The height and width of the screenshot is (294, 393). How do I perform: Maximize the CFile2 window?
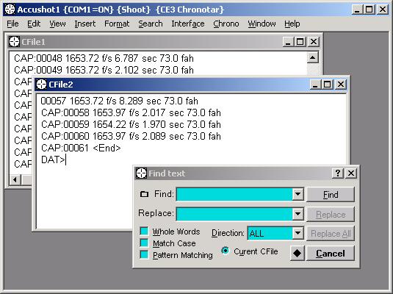tap(327, 85)
